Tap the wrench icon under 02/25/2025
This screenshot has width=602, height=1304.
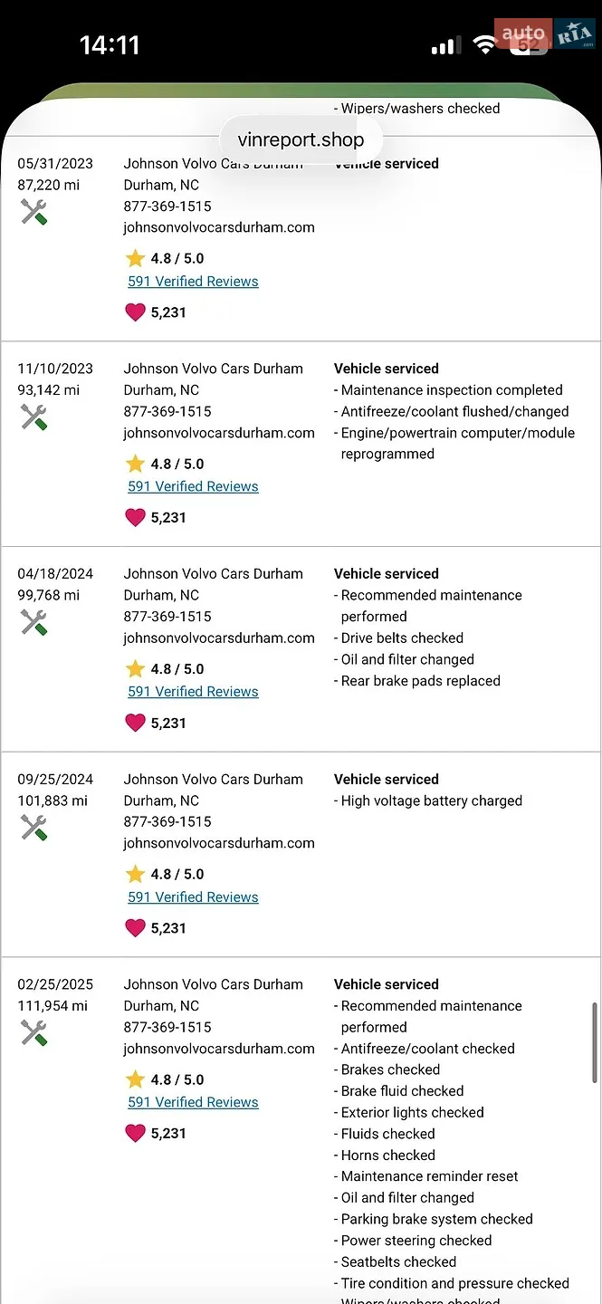[33, 1033]
